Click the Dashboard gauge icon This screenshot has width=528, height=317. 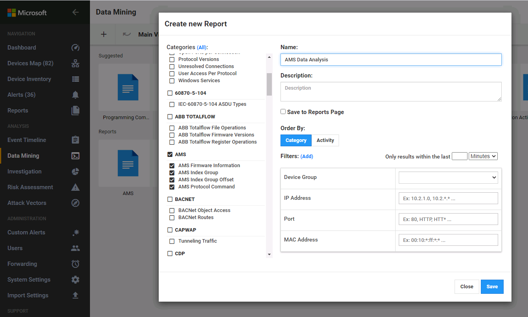[75, 48]
